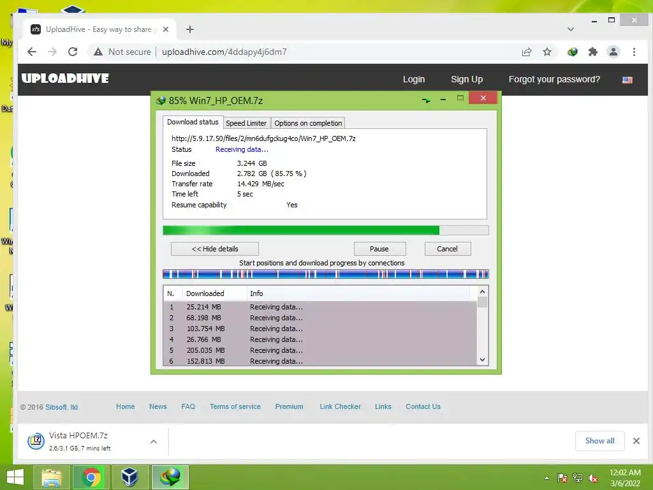Open the tab search chevron in Chrome
Viewport: 653px width, 490px height.
click(571, 29)
